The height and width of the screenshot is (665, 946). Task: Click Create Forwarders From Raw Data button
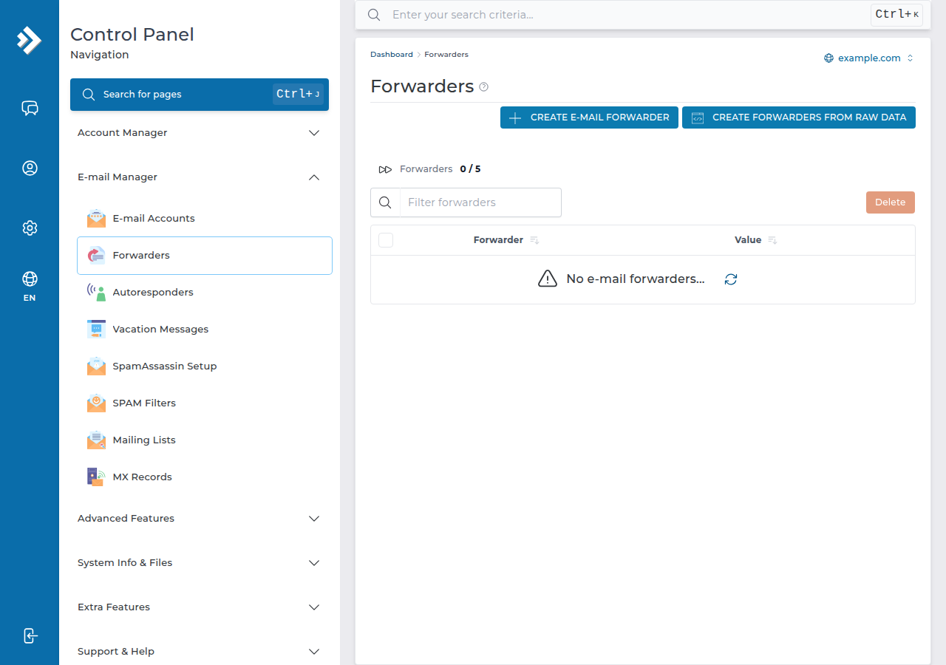click(799, 117)
